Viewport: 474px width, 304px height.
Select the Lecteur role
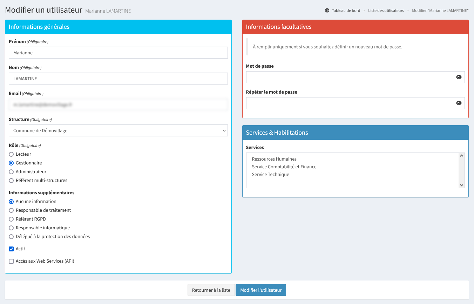[11, 154]
